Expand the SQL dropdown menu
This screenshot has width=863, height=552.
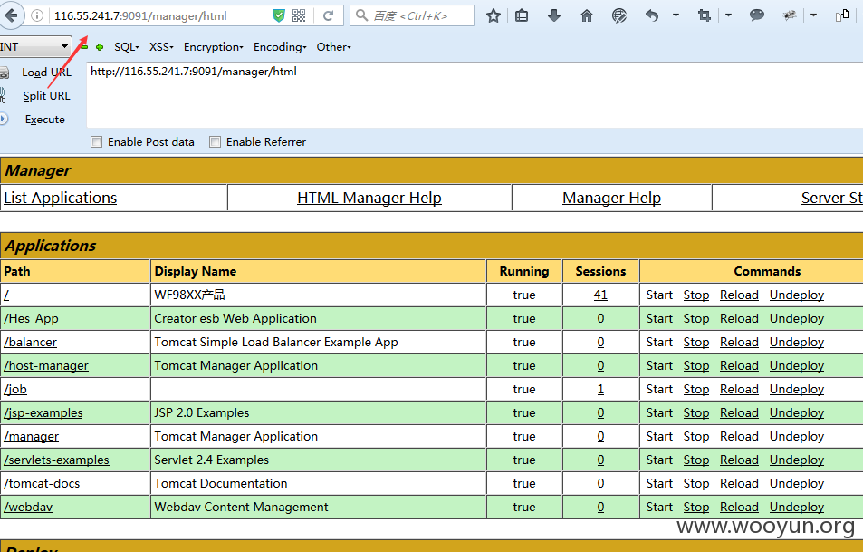click(x=127, y=47)
